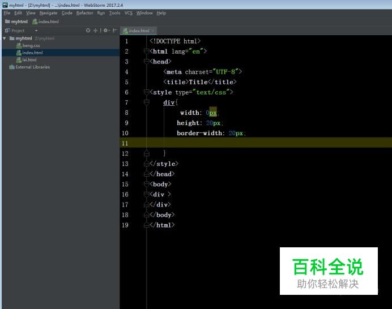This screenshot has width=392, height=309.
Task: Hide the Project tool window
Action: (114, 31)
